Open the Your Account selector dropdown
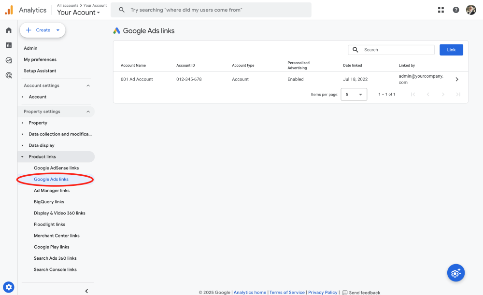Viewport: 483px width, 295px height. click(79, 13)
